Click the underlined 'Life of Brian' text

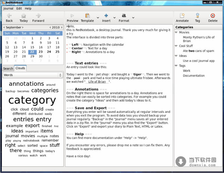point(97,82)
